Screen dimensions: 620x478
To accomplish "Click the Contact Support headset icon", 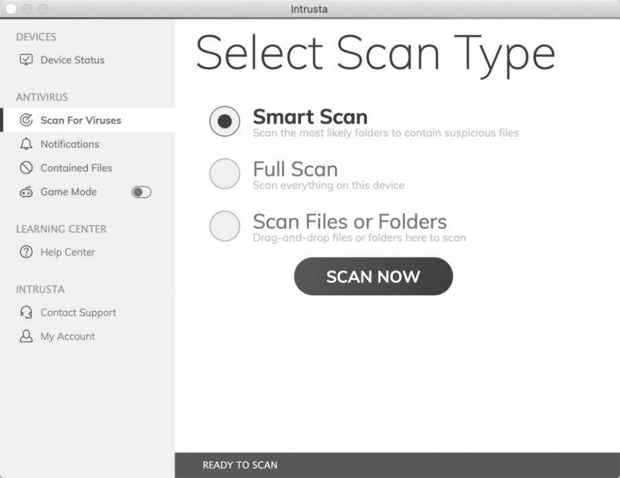I will click(x=26, y=312).
